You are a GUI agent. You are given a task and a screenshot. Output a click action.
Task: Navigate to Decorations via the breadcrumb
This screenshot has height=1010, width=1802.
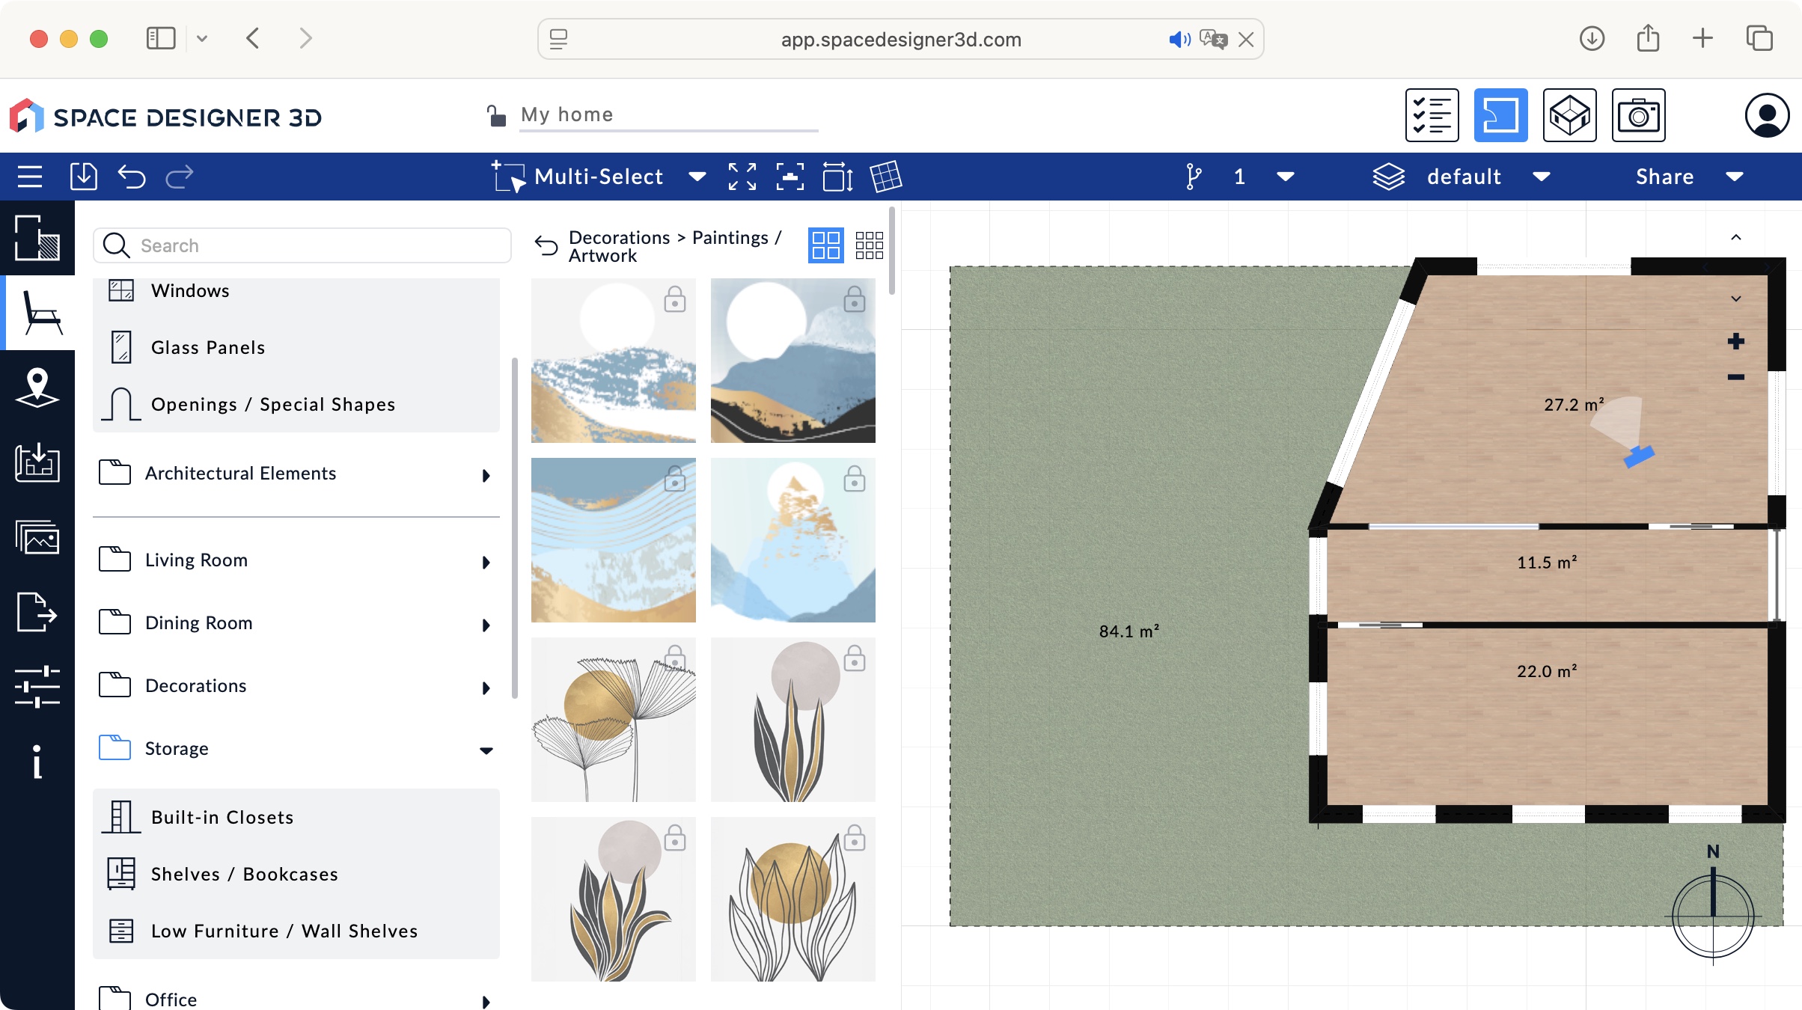tap(618, 237)
